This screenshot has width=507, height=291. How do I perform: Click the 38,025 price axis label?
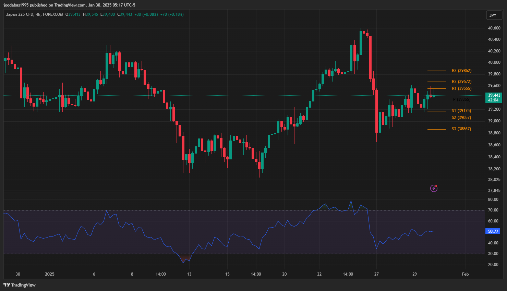coord(494,180)
